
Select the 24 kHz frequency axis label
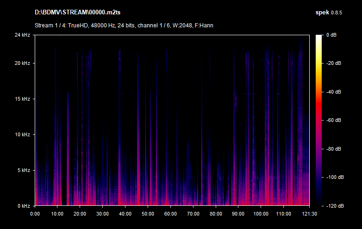[x=22, y=35]
